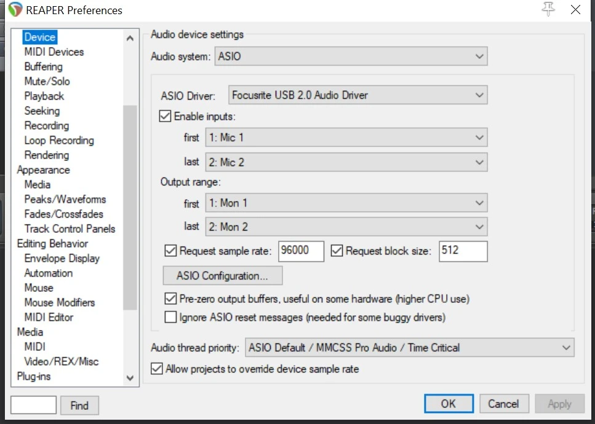Expand the ASIO Driver dropdown
This screenshot has height=424, width=595.
point(357,95)
